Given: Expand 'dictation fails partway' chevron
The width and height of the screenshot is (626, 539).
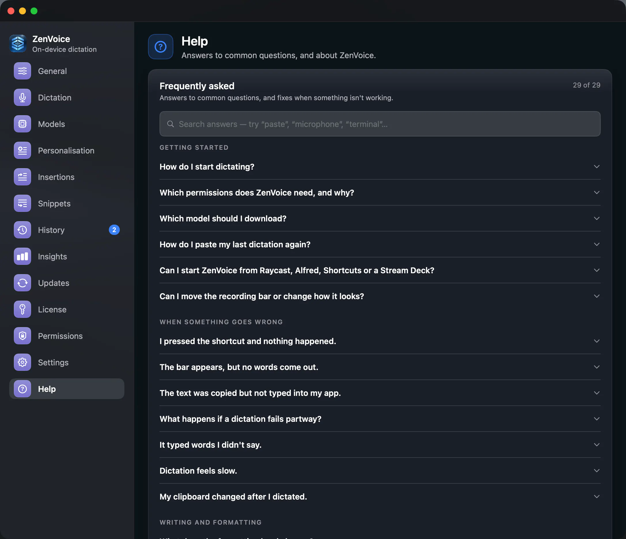Looking at the screenshot, I should tap(597, 419).
